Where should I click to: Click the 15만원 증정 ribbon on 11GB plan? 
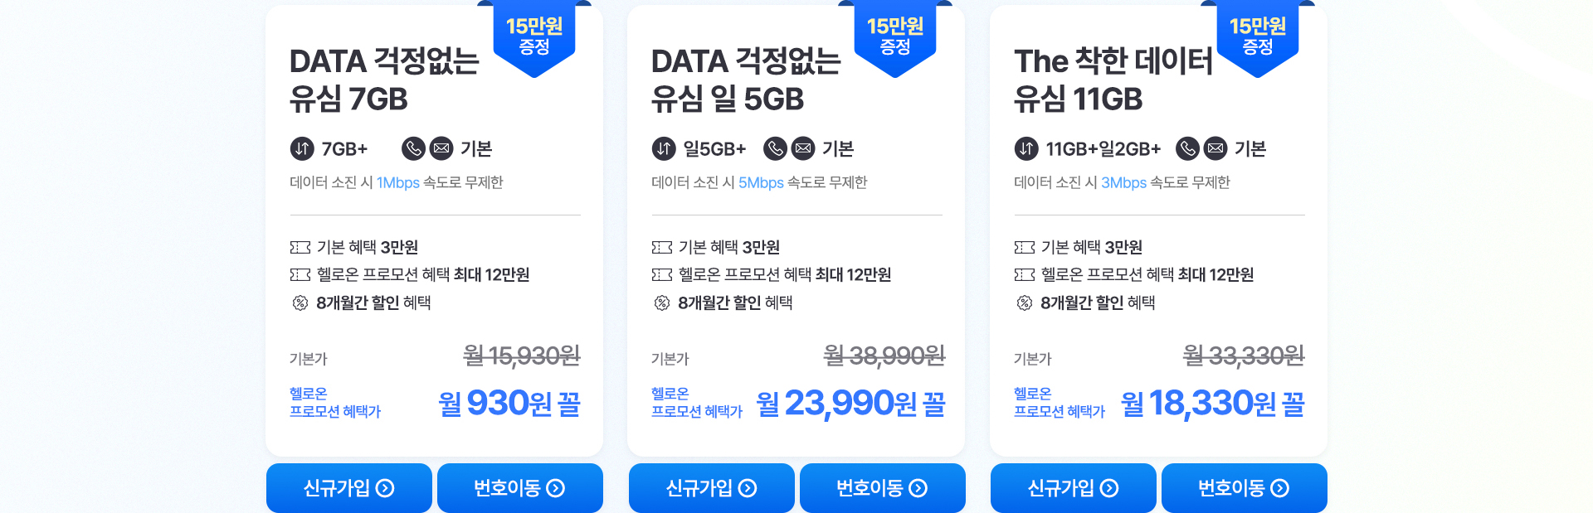click(1258, 38)
